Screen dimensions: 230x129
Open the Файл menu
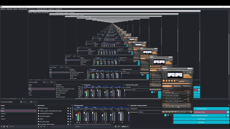click(x=3, y=9)
